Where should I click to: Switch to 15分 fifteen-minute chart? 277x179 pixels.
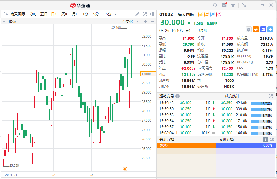click(x=107, y=14)
